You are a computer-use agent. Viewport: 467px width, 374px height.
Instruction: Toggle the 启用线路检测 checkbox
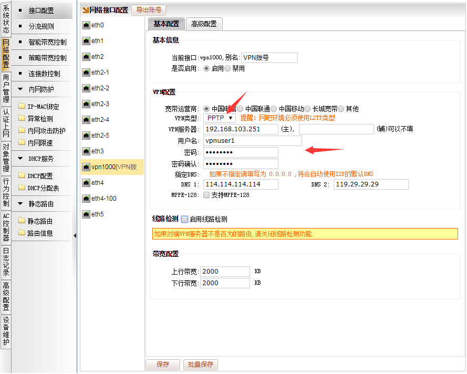[x=184, y=219]
